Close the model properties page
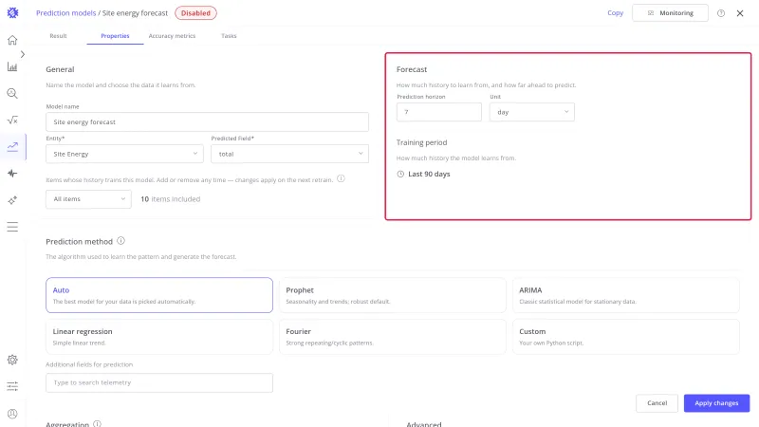The image size is (759, 427). click(740, 13)
